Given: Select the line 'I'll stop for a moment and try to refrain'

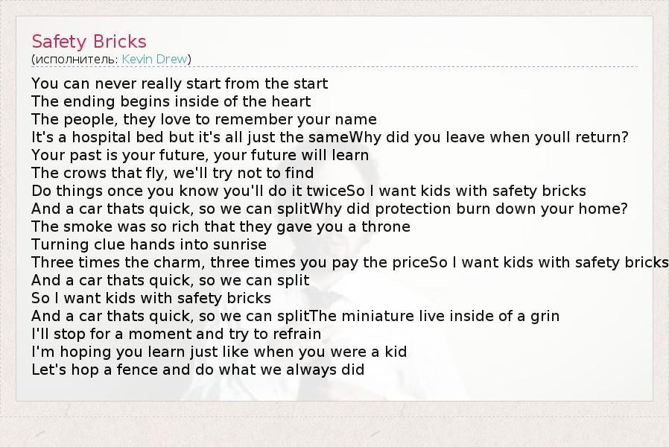Looking at the screenshot, I should 176,334.
